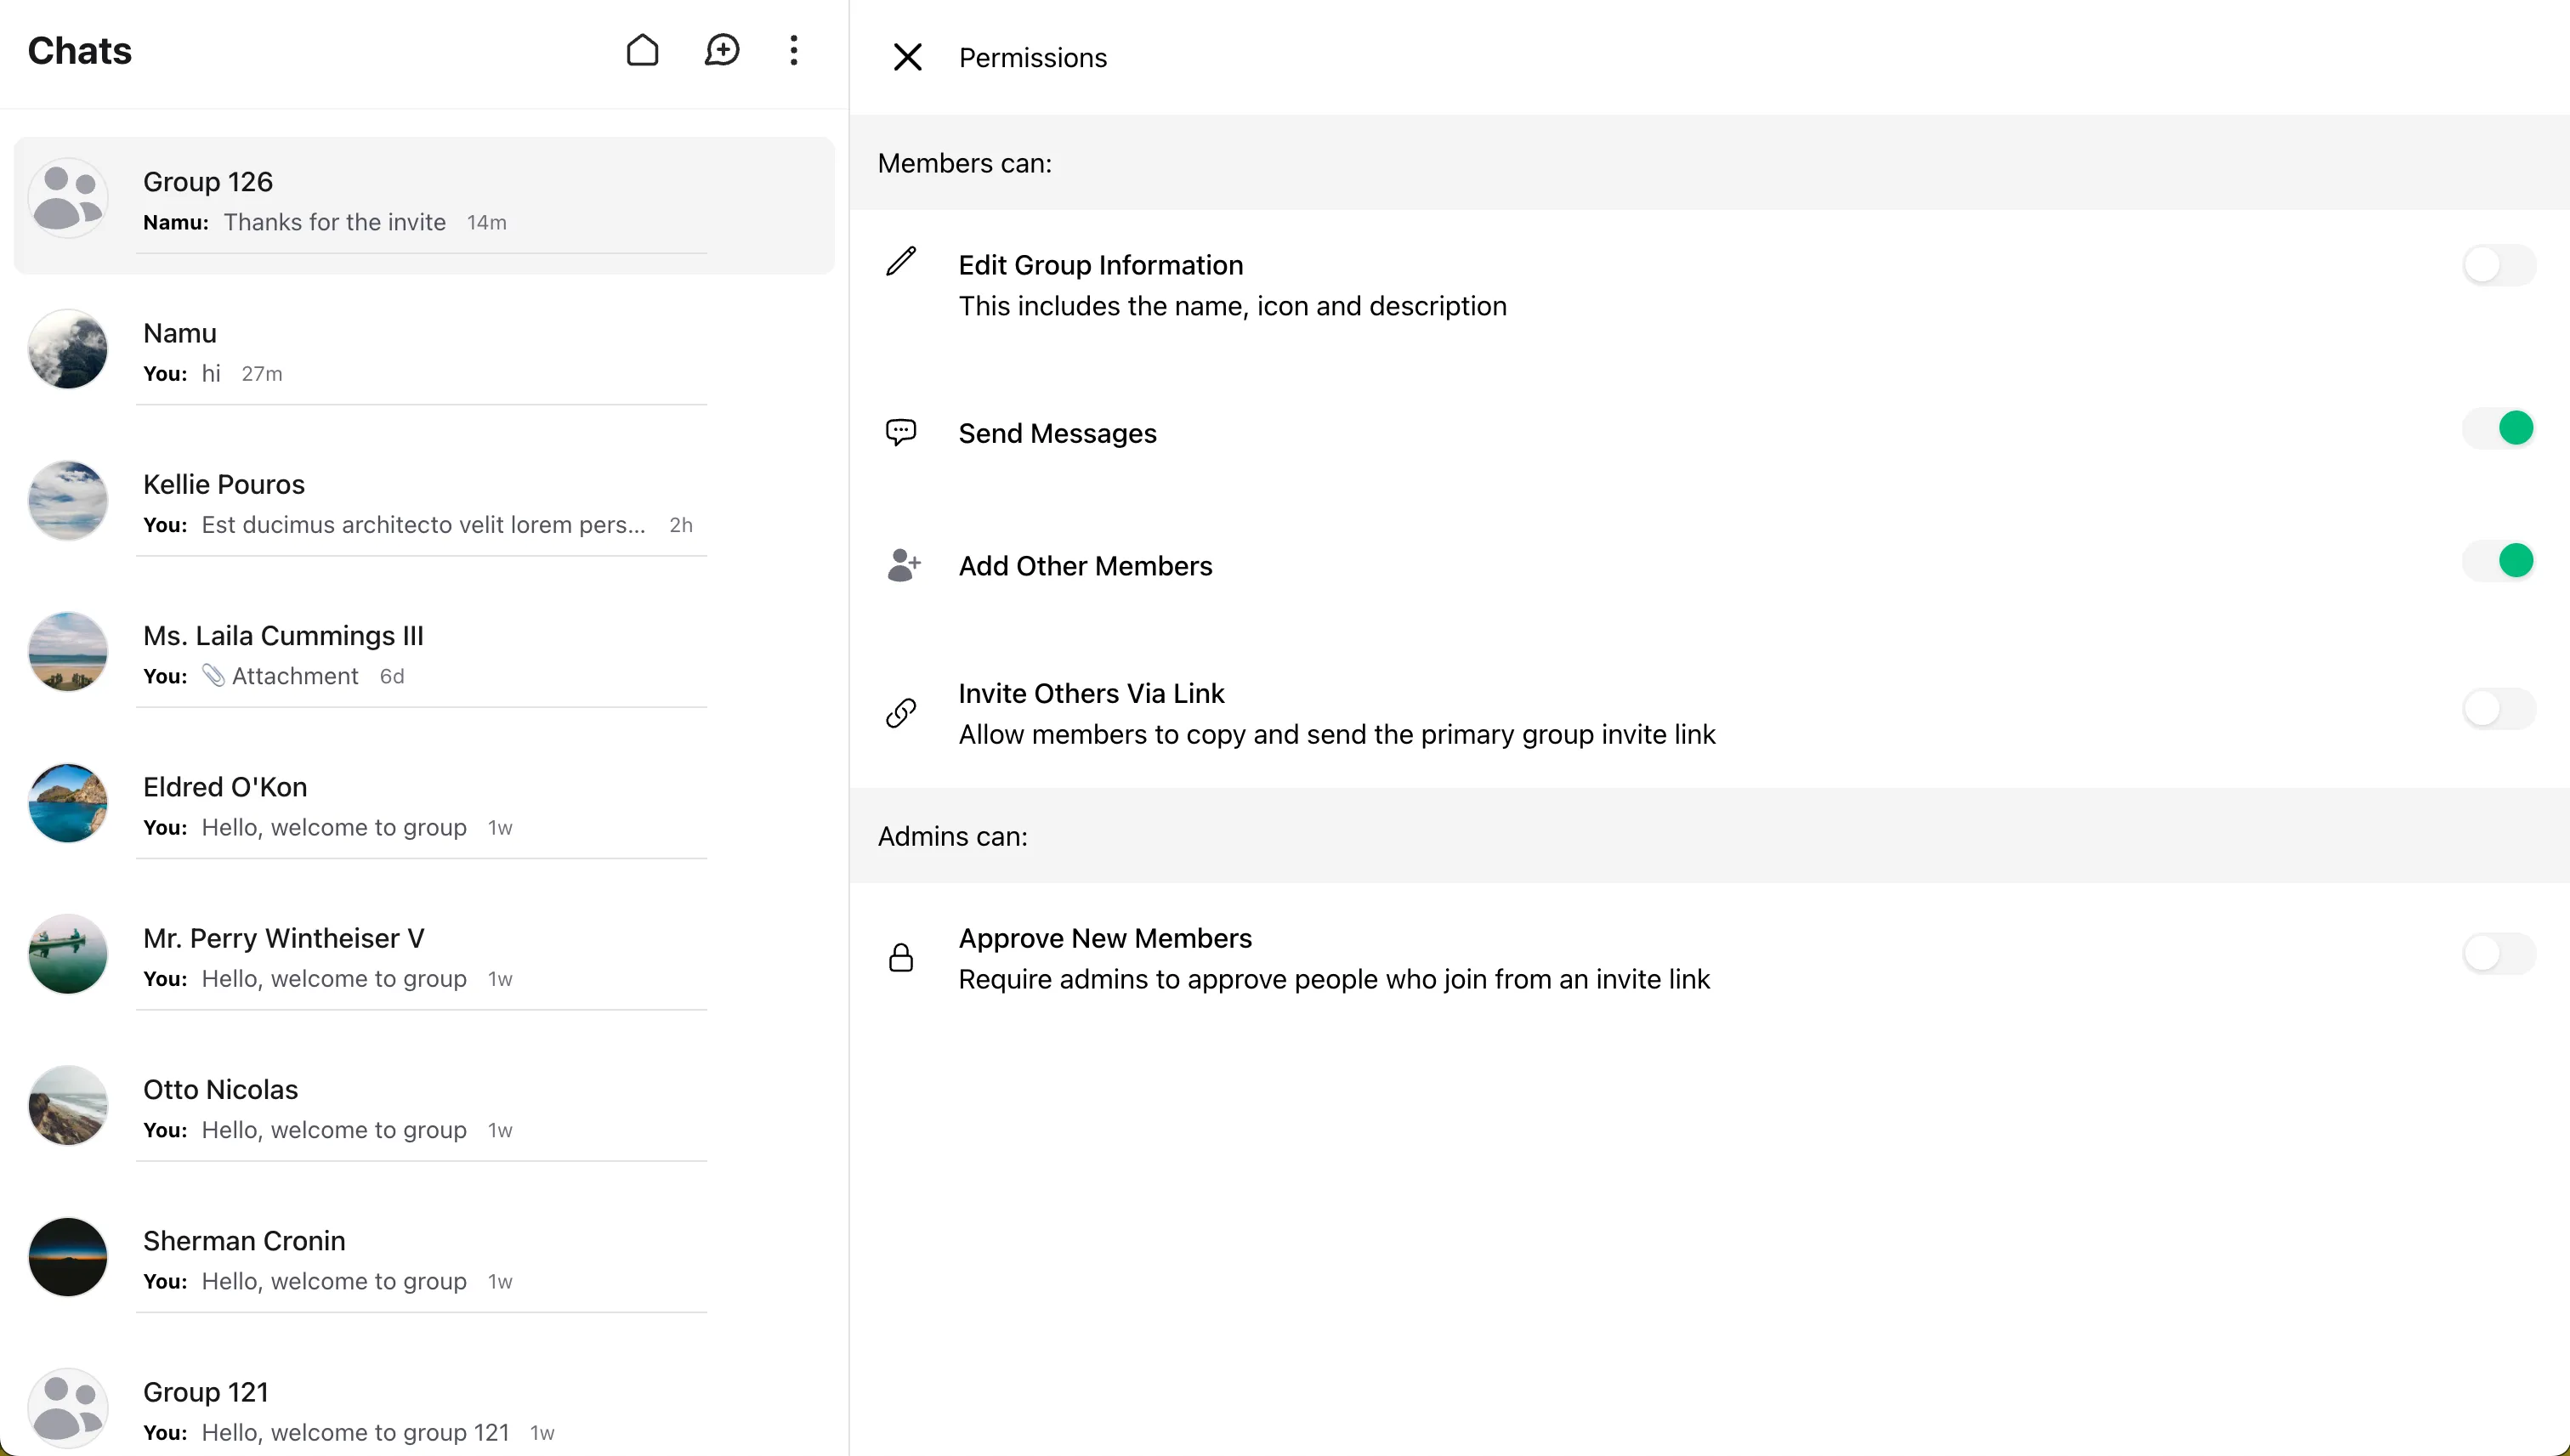This screenshot has height=1456, width=2570.
Task: Click Sherman Cronin's avatar photo
Action: click(68, 1257)
